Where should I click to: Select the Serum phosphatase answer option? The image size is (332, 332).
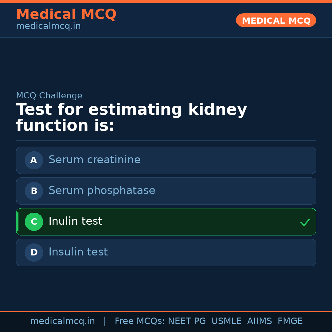102,191
